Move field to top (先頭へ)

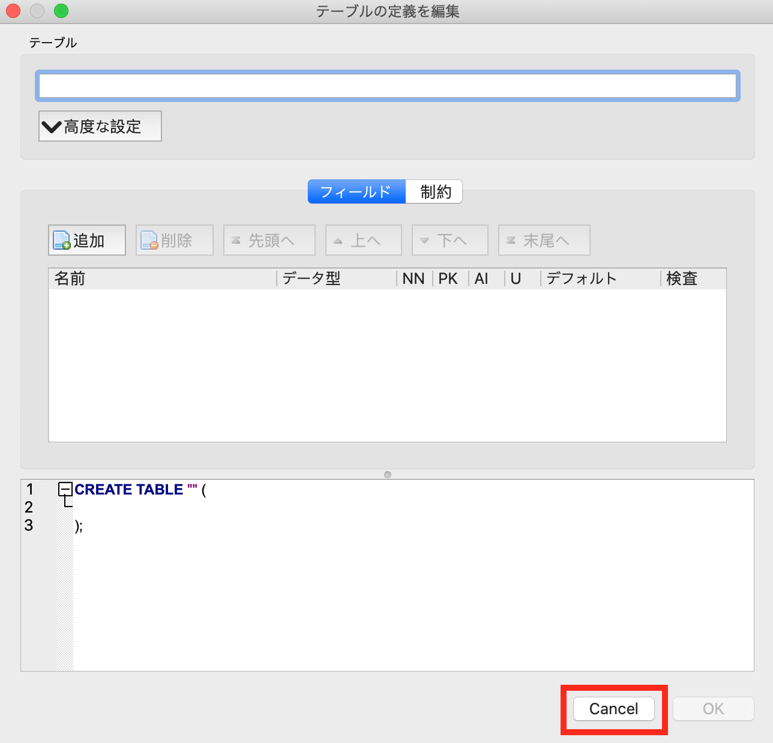(269, 240)
